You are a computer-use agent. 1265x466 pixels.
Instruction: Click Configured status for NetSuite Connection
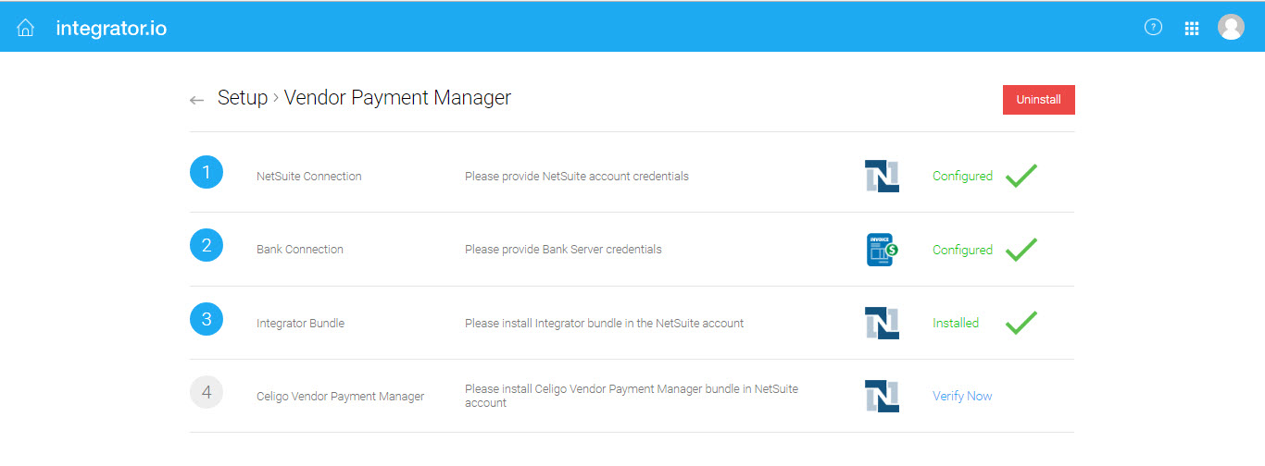[x=962, y=176]
